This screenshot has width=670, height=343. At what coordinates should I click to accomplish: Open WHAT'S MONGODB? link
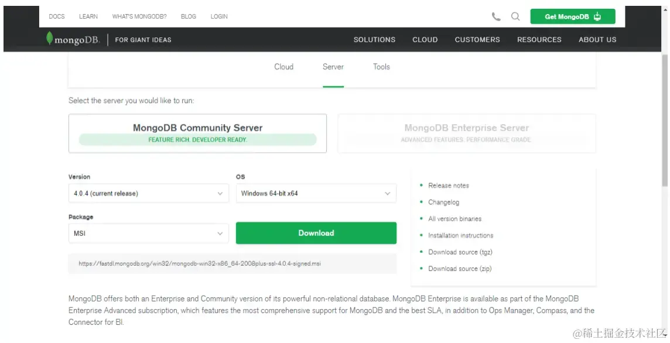coord(139,16)
